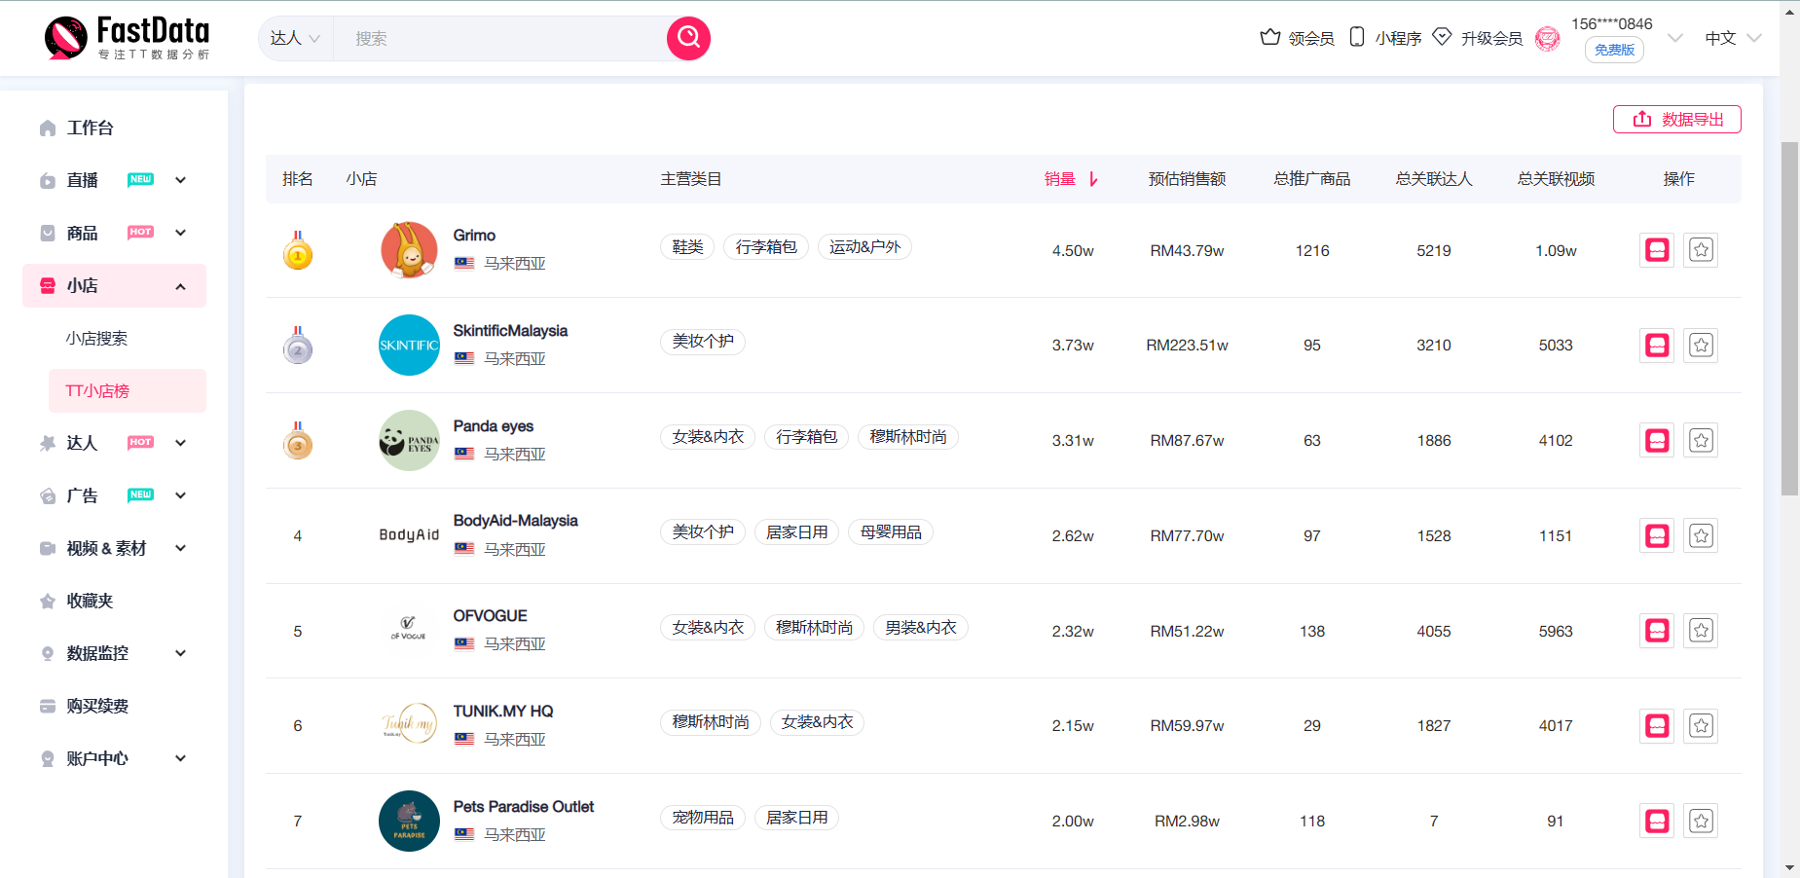Click the 总推广商品 column header

pos(1311,179)
